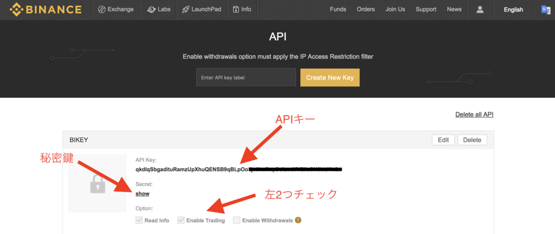555x234 pixels.
Task: Select the API Key string text
Action: coord(239,170)
